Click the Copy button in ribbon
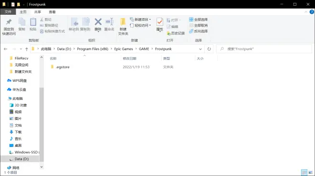 coord(21,24)
